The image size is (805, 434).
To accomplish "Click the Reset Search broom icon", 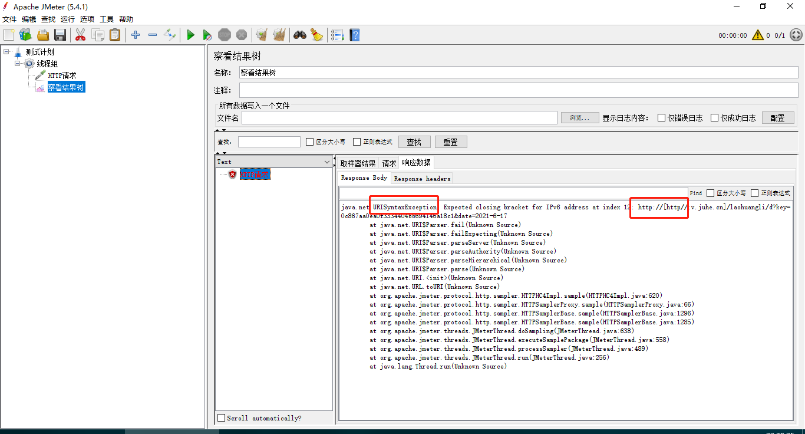I will coord(317,35).
